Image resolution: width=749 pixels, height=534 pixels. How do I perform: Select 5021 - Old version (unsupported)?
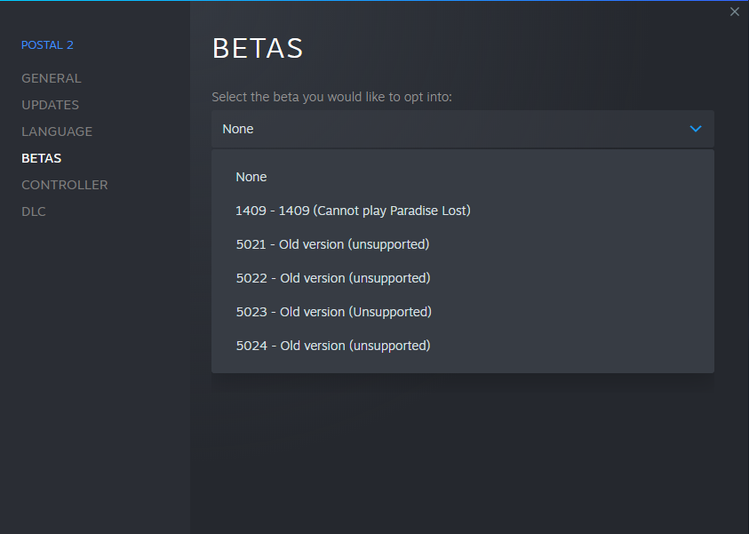click(x=332, y=244)
